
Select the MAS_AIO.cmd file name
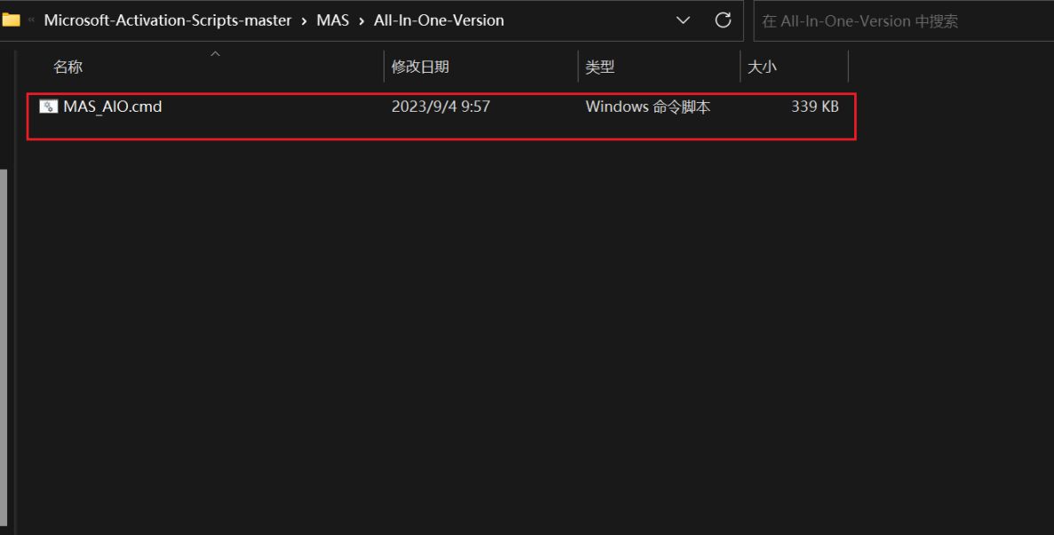click(112, 106)
